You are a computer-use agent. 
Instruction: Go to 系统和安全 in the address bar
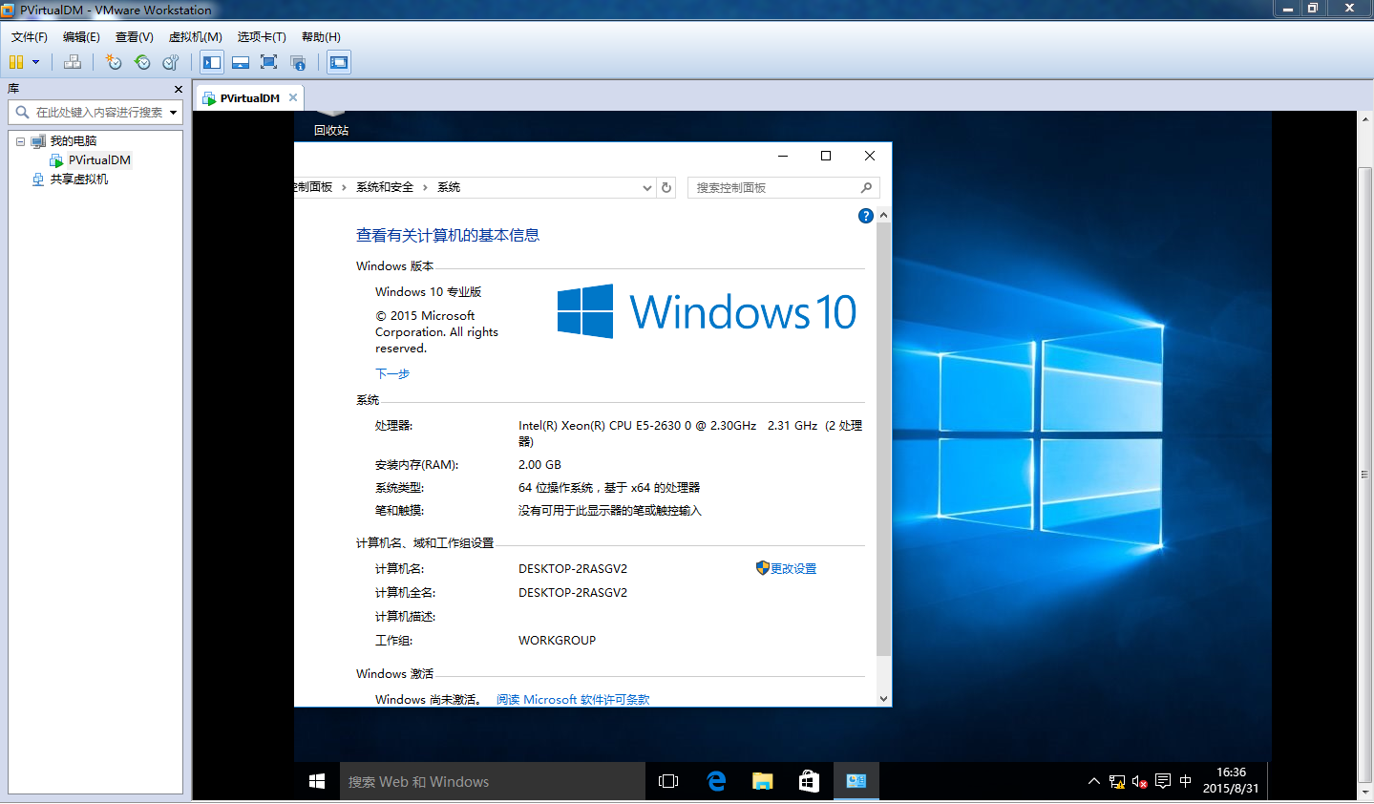385,187
